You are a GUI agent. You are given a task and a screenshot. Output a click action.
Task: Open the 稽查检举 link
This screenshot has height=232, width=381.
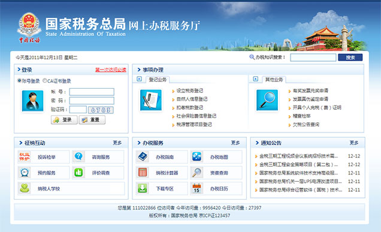click(x=301, y=116)
